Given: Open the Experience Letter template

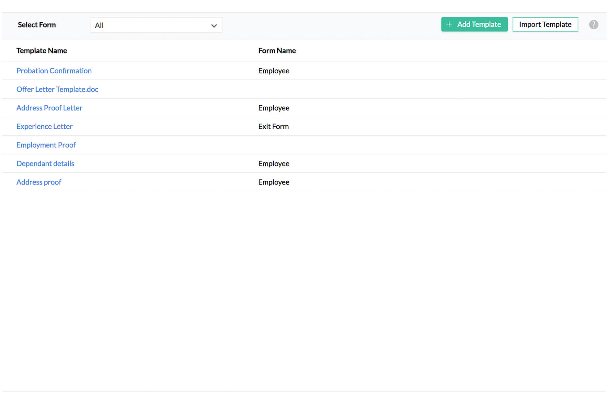Looking at the screenshot, I should [x=44, y=126].
